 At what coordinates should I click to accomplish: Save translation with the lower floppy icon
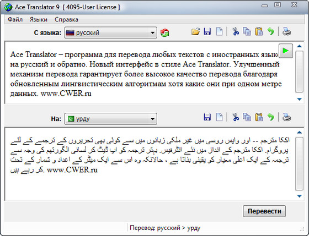click(x=207, y=117)
